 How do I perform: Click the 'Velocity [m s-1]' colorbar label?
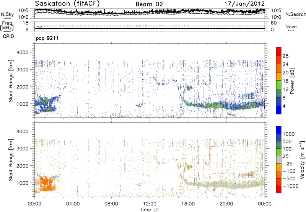(302, 160)
